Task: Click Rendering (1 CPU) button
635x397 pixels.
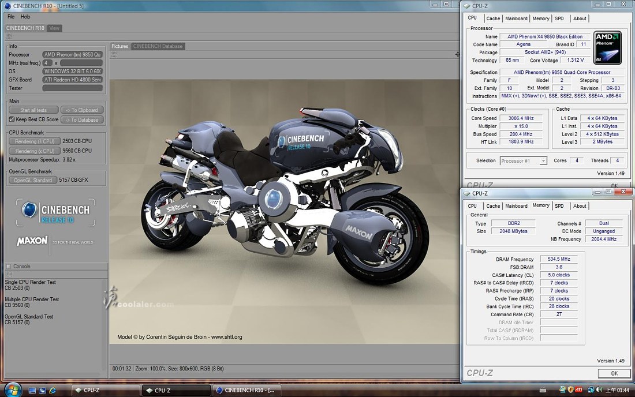Action: coord(35,141)
